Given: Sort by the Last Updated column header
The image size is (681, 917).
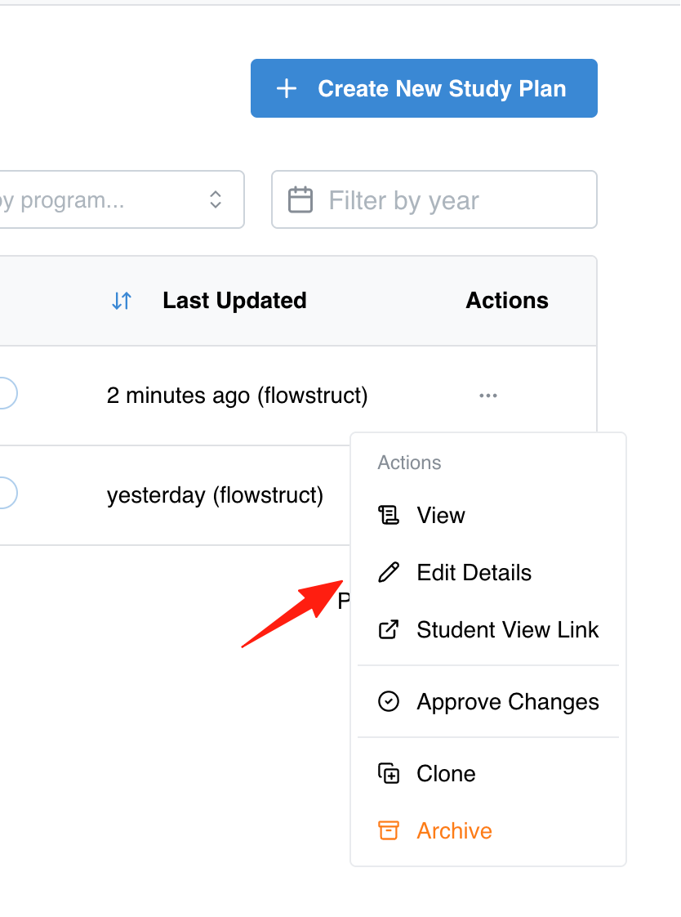Looking at the screenshot, I should 234,301.
